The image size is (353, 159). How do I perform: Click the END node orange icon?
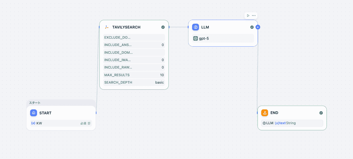coord(264,113)
